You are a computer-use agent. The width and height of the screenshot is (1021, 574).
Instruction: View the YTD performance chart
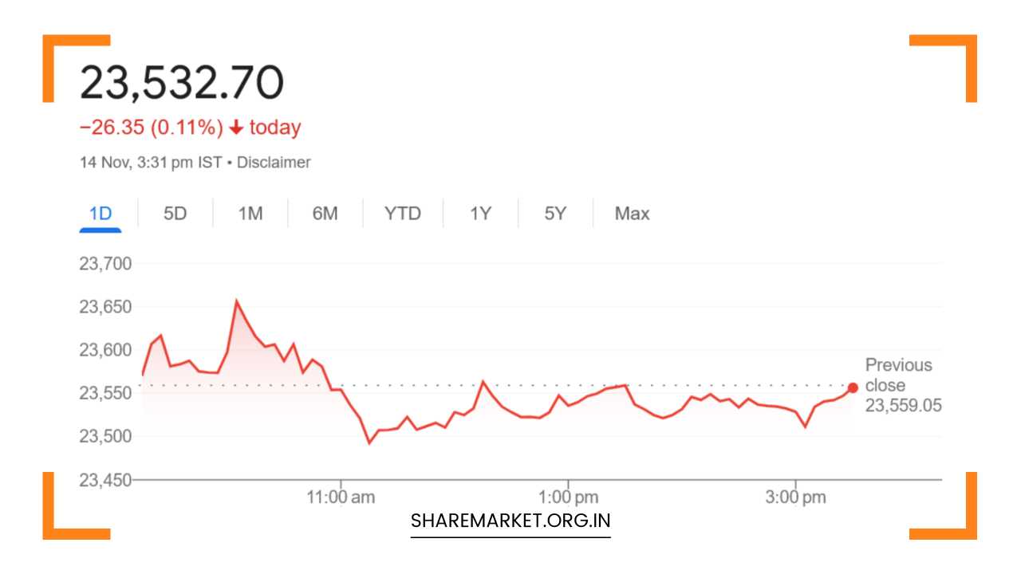[403, 214]
